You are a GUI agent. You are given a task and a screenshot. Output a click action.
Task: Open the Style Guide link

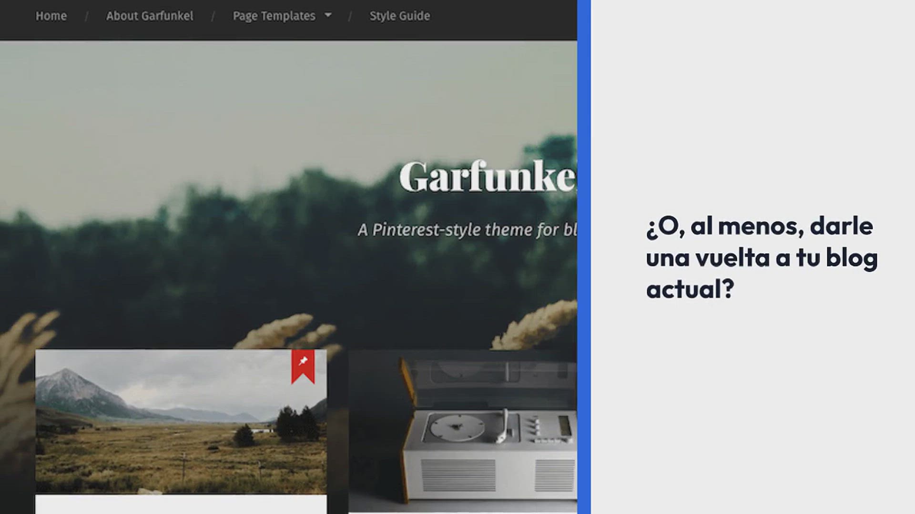click(399, 16)
